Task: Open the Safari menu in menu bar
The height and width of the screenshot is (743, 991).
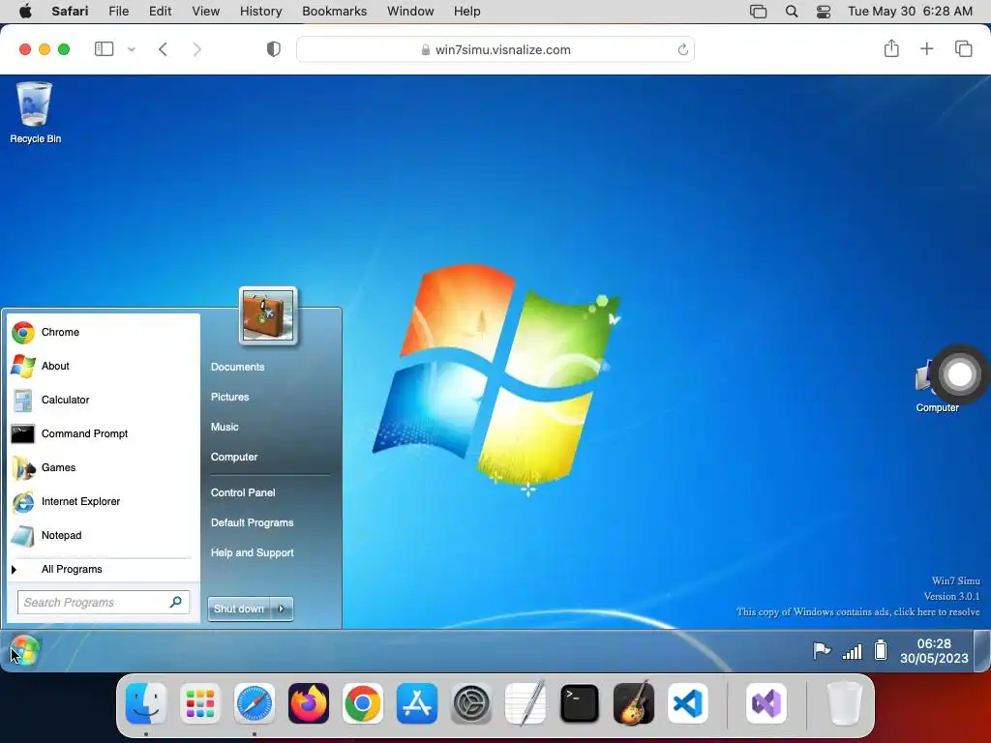Action: click(x=70, y=12)
